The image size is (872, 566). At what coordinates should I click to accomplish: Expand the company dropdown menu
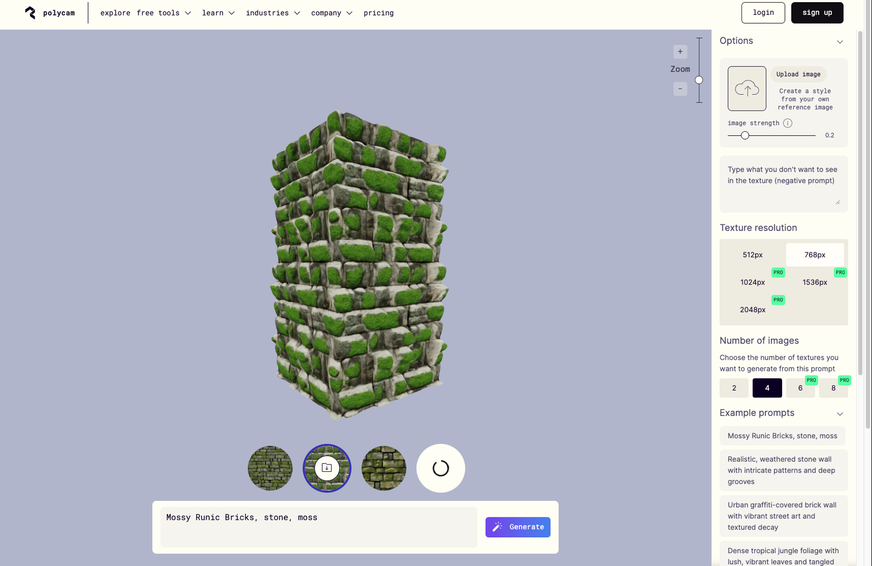pos(332,13)
